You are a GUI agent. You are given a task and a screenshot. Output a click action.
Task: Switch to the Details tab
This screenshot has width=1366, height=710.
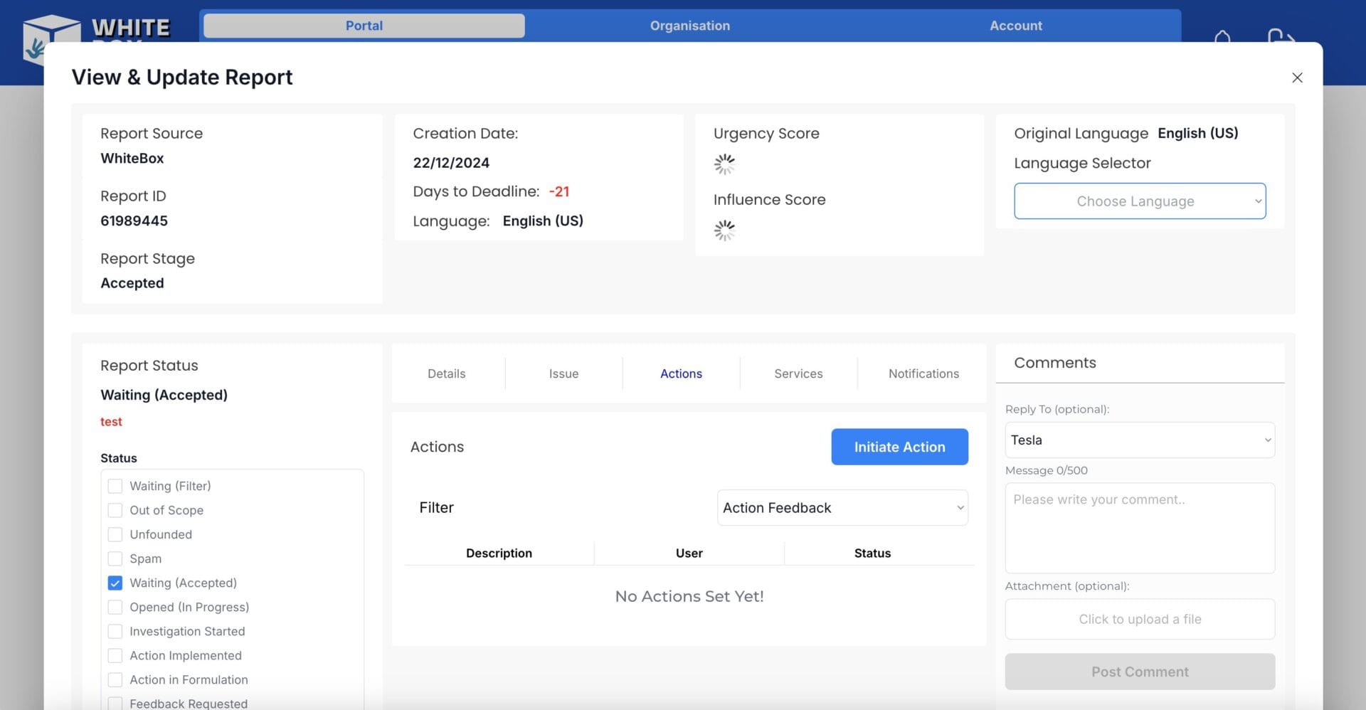[447, 373]
